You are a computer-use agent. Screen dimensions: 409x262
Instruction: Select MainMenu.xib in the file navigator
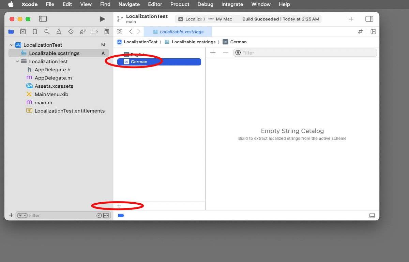tap(51, 94)
